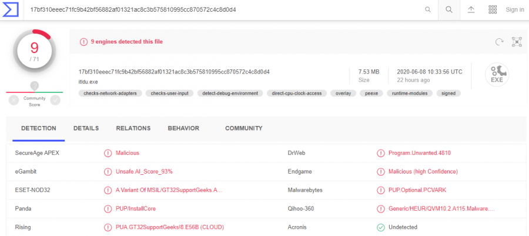Click the Malwarebytes warning icon
The width and height of the screenshot is (529, 236).
coord(380,191)
